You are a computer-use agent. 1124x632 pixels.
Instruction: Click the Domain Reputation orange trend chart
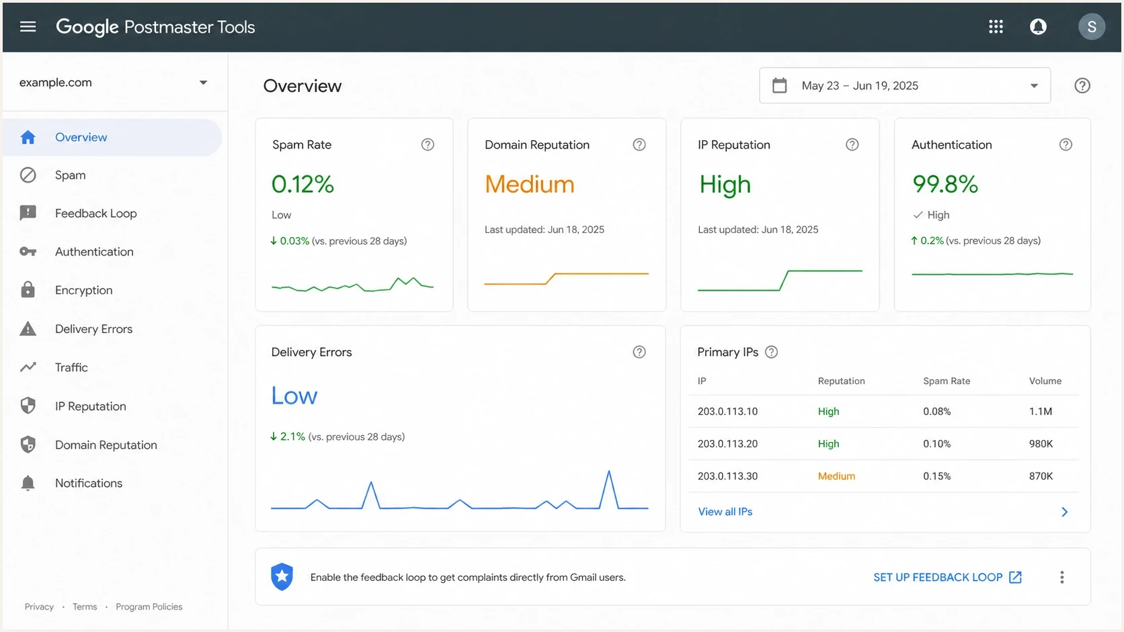click(x=567, y=279)
